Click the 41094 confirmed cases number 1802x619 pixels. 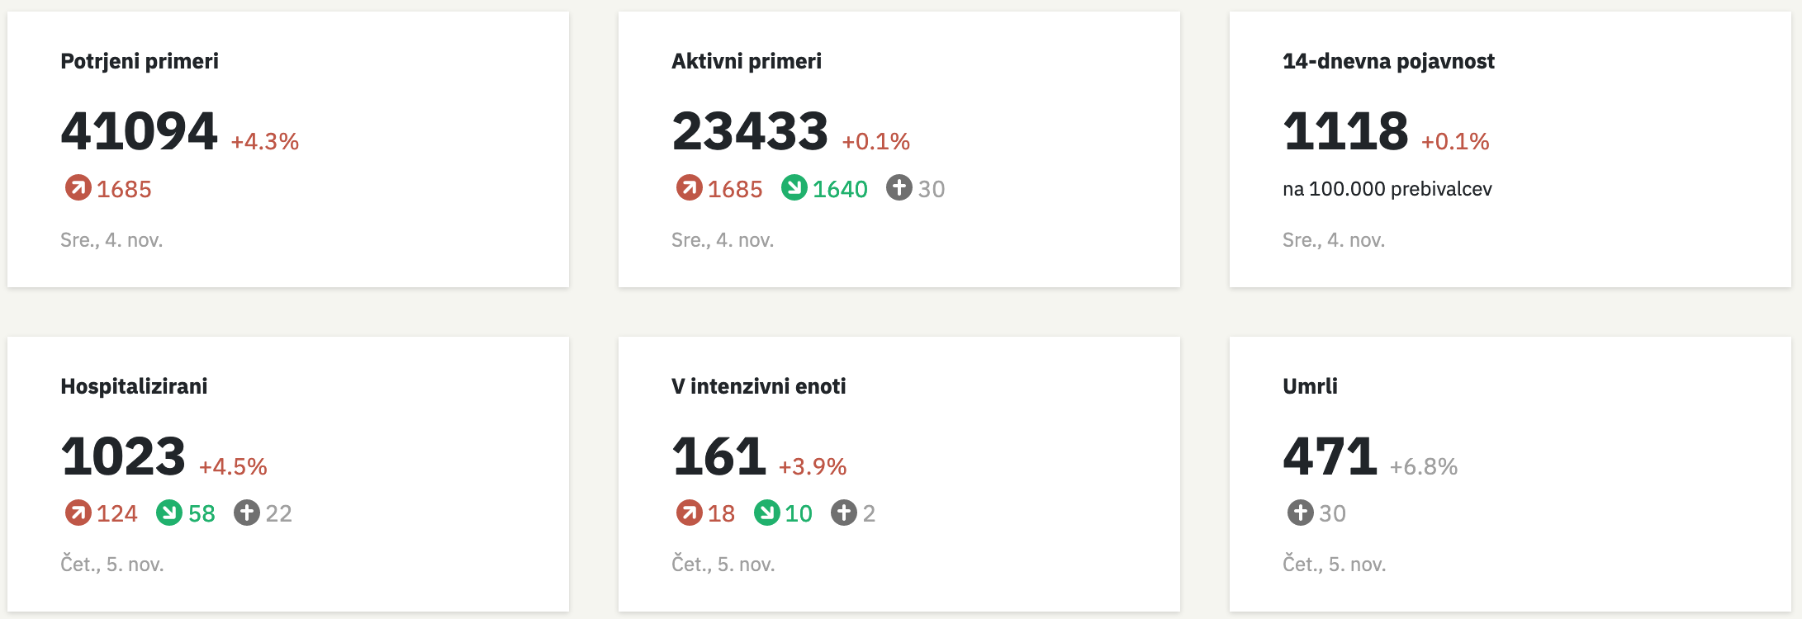coord(139,131)
